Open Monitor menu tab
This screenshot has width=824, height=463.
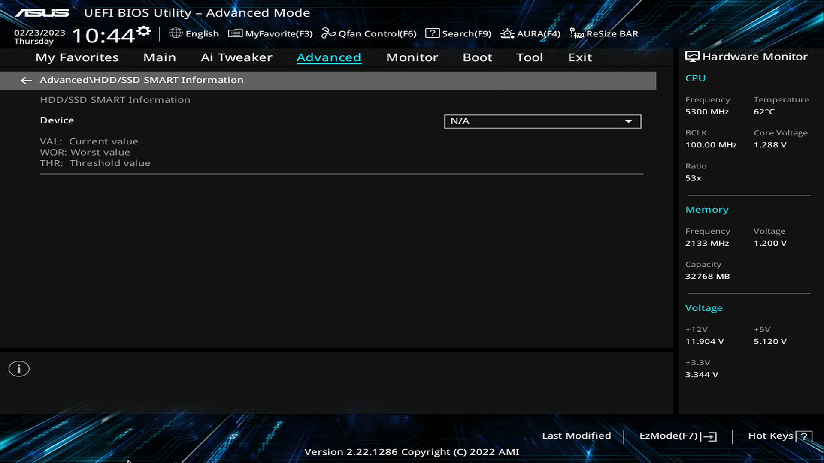coord(412,57)
